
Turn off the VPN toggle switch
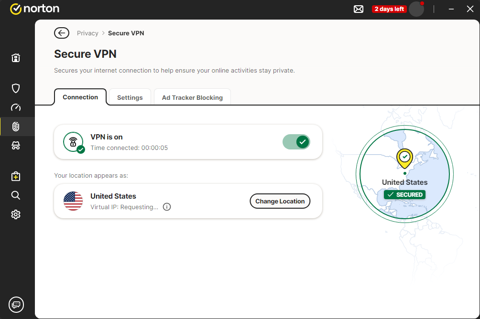click(296, 142)
